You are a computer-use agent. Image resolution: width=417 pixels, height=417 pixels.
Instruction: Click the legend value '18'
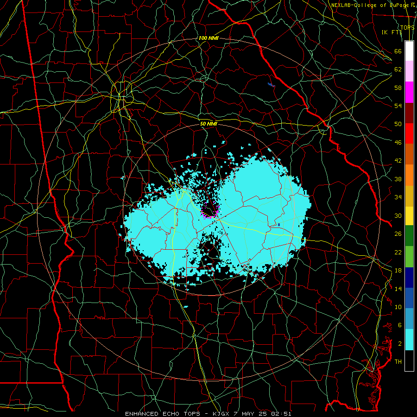[398, 271]
